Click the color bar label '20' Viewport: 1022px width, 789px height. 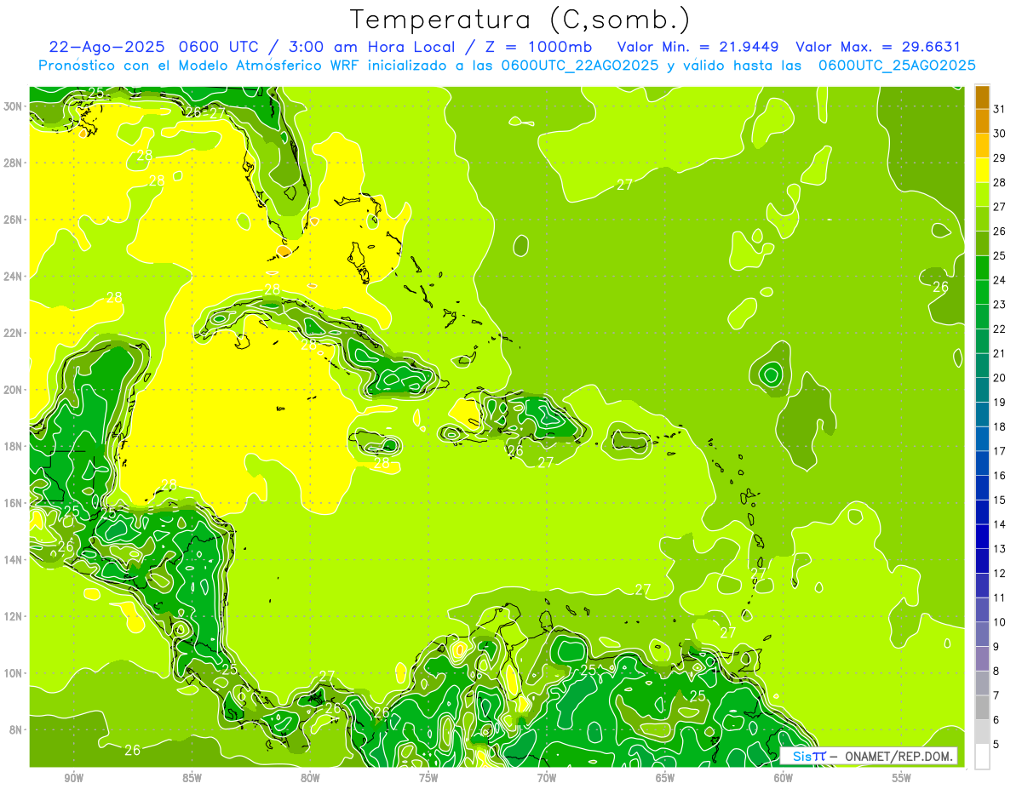1000,378
